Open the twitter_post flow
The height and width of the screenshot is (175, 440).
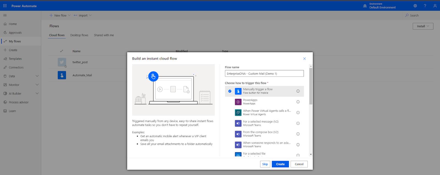[x=80, y=62]
